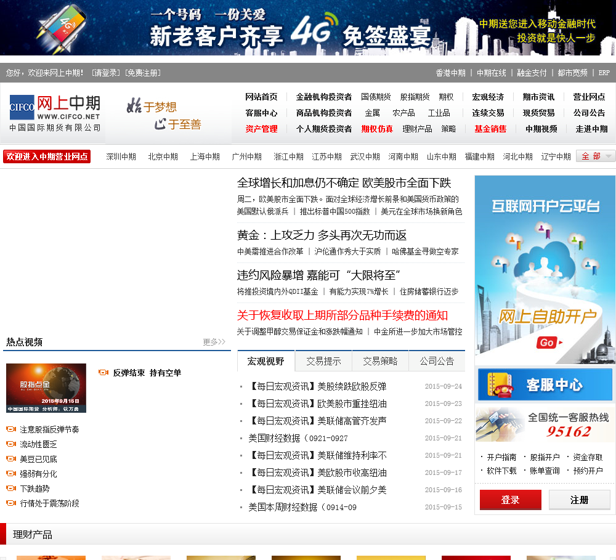616x560 pixels.
Task: Expand 更多 in 热点视频 section
Action: pyautogui.click(x=214, y=342)
